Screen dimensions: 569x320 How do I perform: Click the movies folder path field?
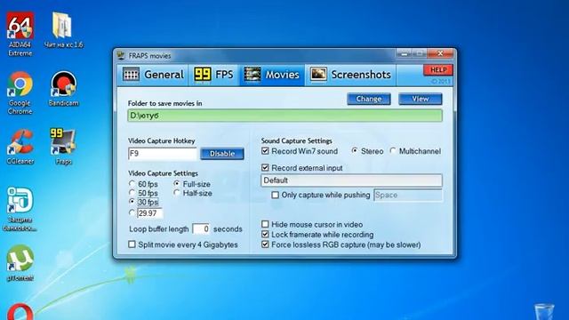point(284,116)
